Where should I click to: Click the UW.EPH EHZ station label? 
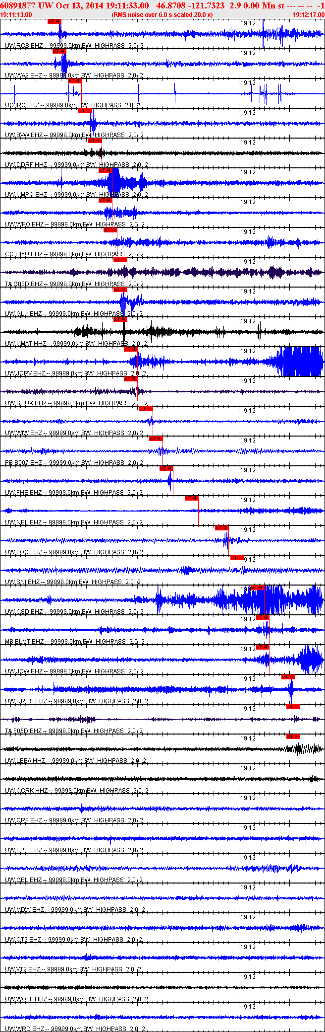pyautogui.click(x=24, y=850)
